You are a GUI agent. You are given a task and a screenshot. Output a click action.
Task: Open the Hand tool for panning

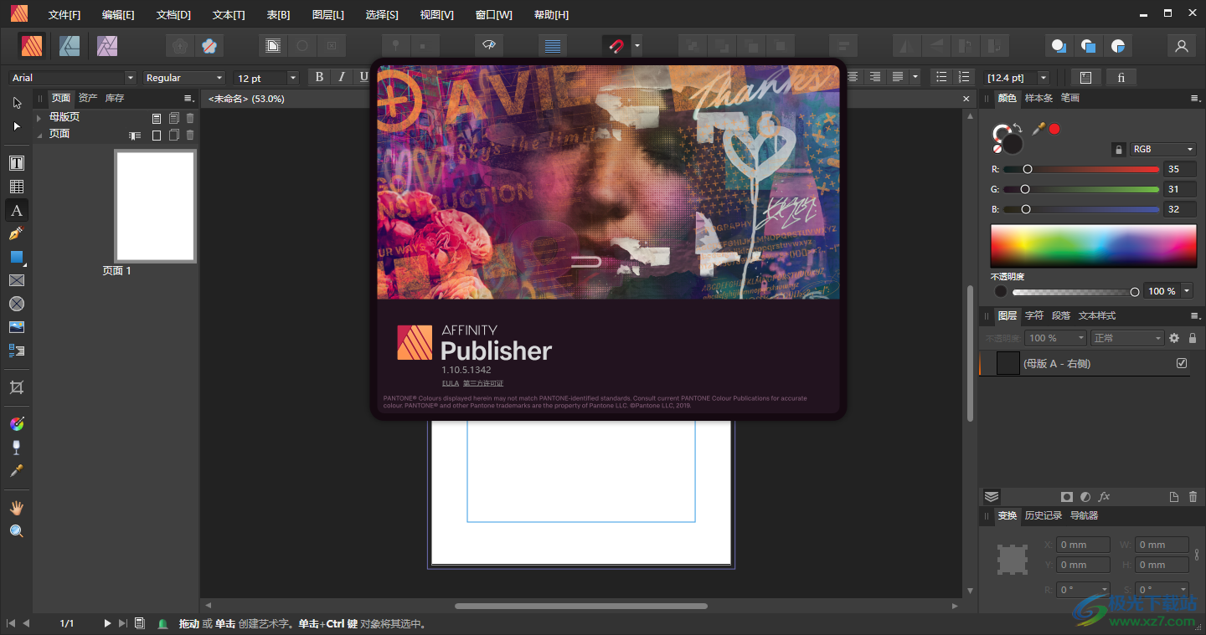tap(17, 507)
